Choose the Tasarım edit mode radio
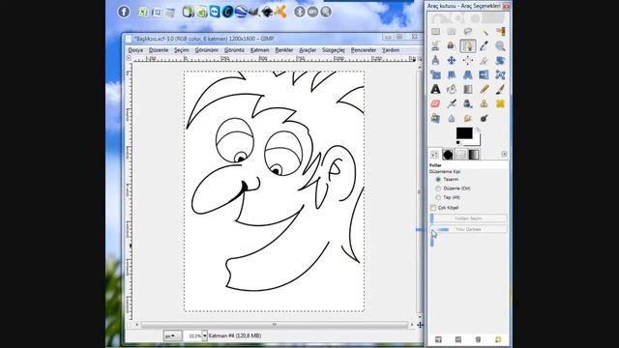The width and height of the screenshot is (619, 348). click(438, 179)
